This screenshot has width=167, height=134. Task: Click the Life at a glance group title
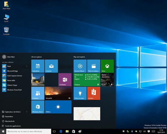tap(36, 57)
